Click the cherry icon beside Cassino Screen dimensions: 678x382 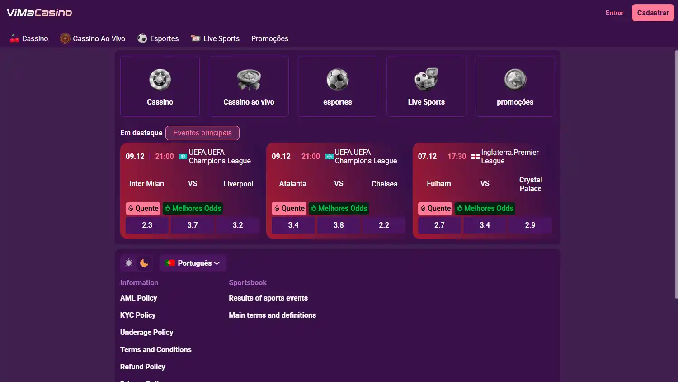(14, 38)
